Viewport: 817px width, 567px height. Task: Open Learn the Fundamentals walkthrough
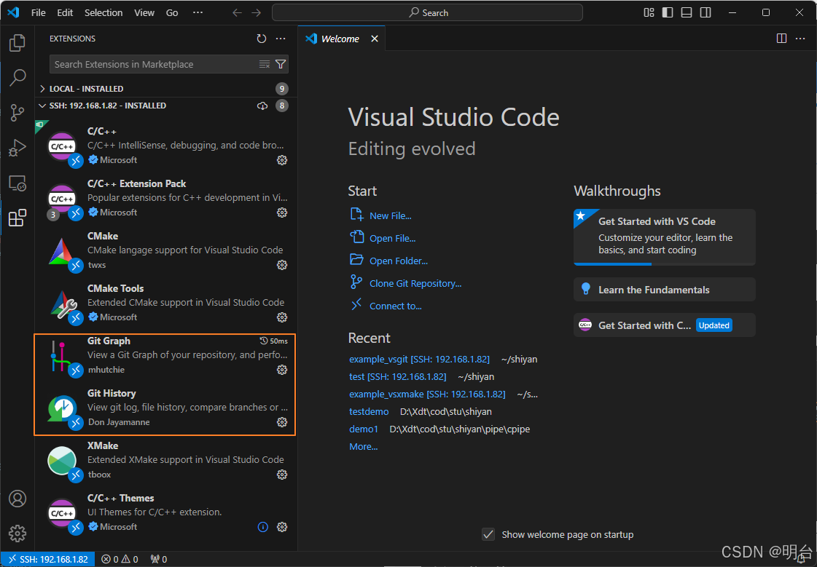[x=665, y=289]
